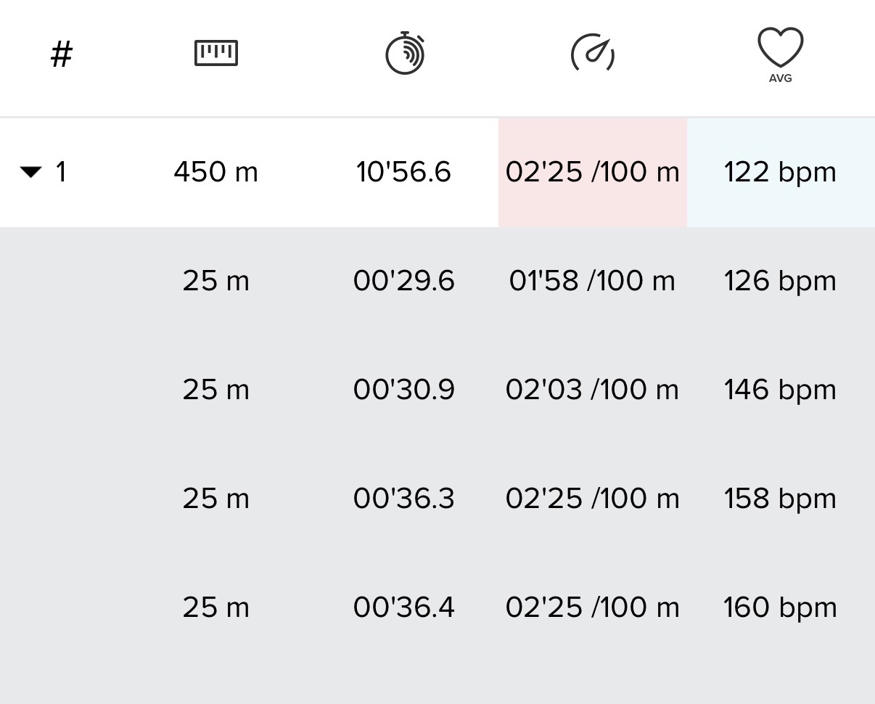
Task: Click the pink-highlighted 02'25 /100 m pace cell
Action: (x=592, y=172)
